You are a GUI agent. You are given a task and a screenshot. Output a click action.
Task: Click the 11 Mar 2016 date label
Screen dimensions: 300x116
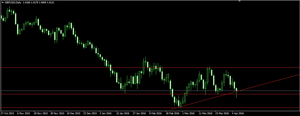point(206,113)
